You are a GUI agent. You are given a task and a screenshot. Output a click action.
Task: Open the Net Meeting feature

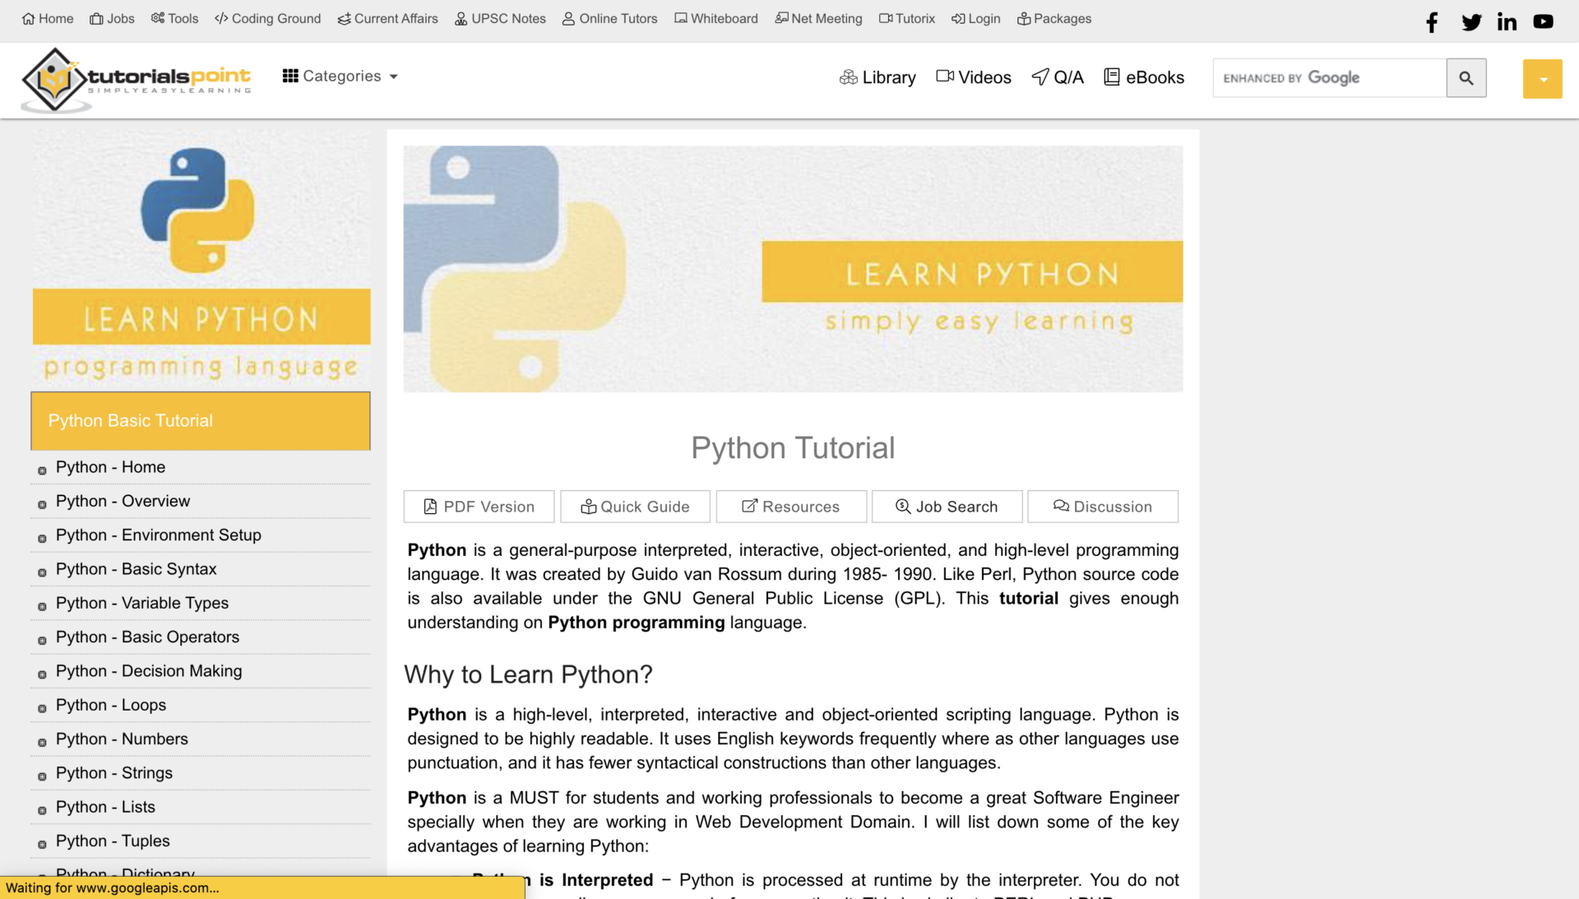click(818, 18)
